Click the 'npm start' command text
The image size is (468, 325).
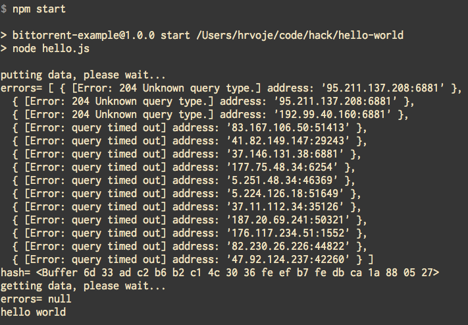(39, 9)
